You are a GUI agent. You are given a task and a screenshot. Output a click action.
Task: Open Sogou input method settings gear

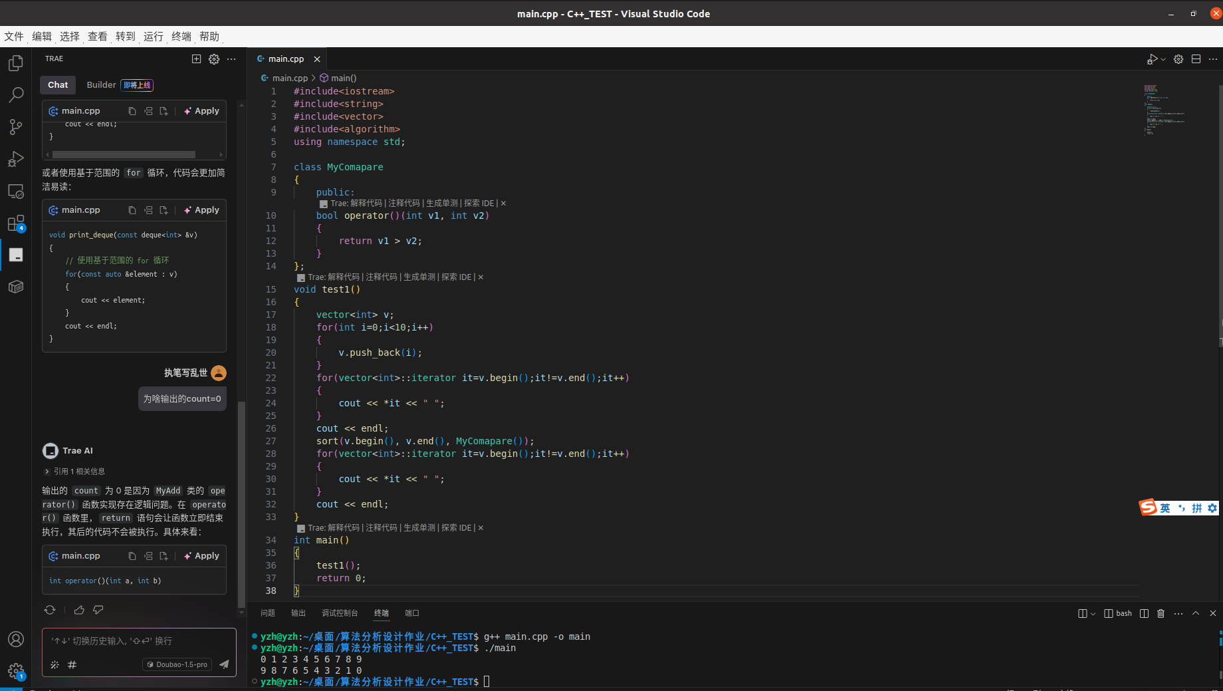pyautogui.click(x=1212, y=508)
